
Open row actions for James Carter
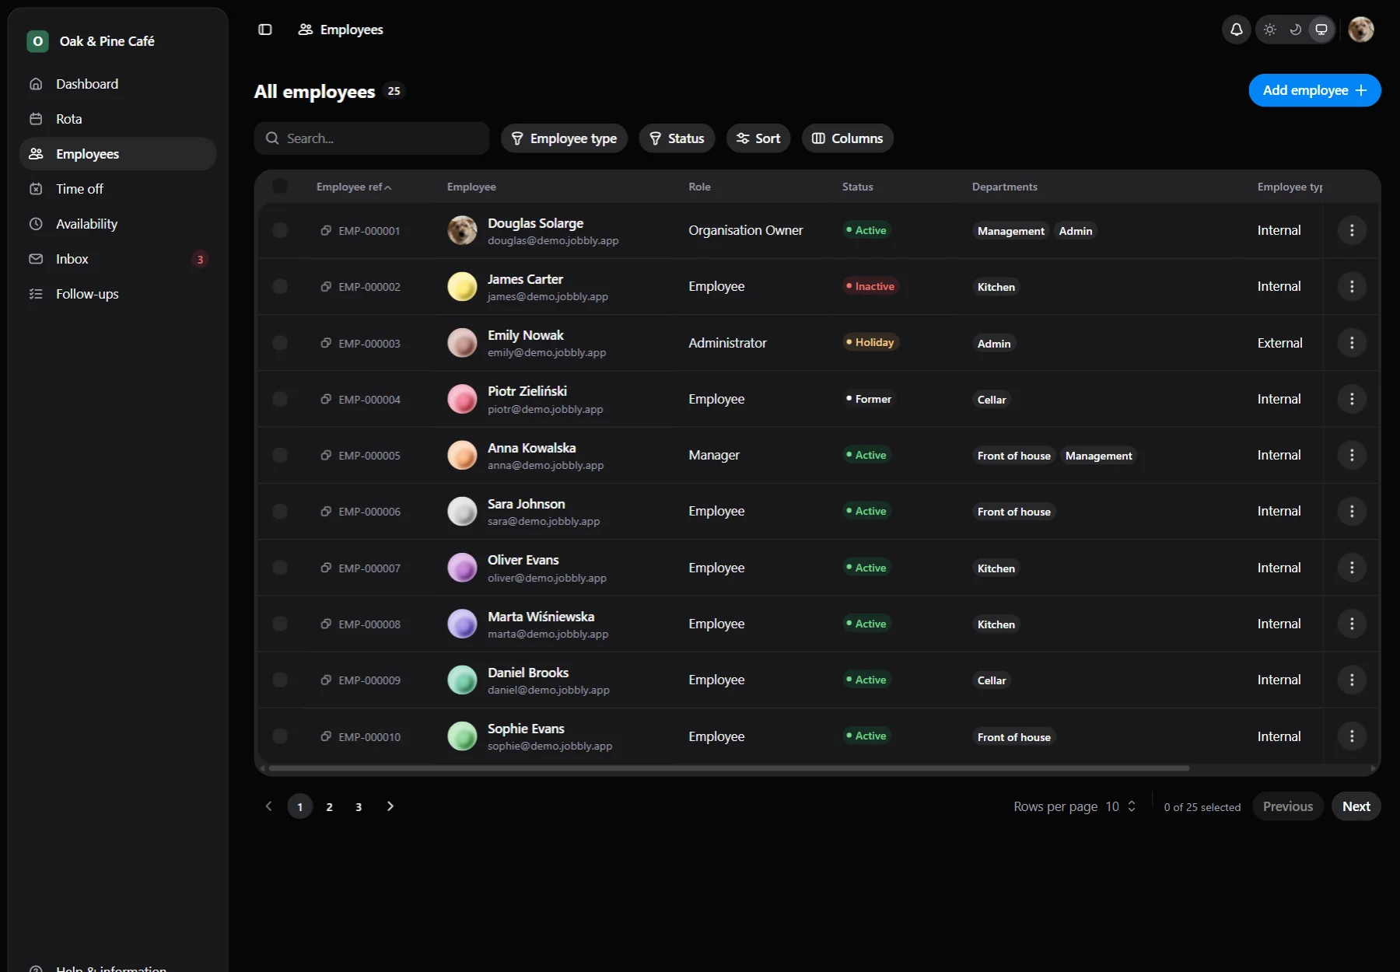(x=1352, y=286)
